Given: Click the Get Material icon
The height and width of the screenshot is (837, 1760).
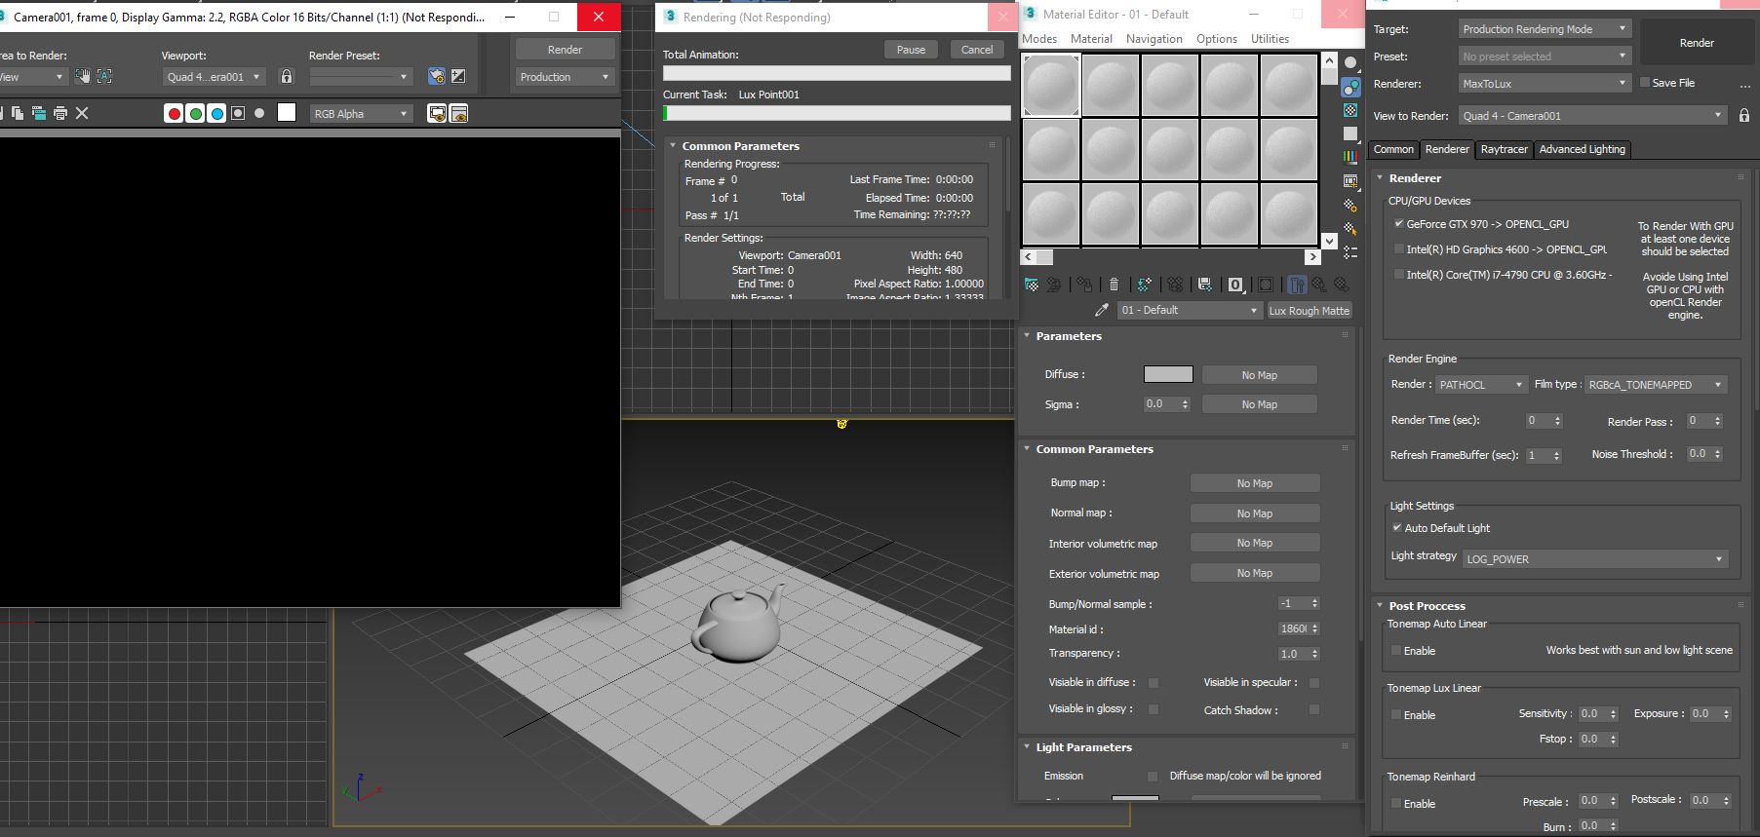Looking at the screenshot, I should click(1032, 285).
